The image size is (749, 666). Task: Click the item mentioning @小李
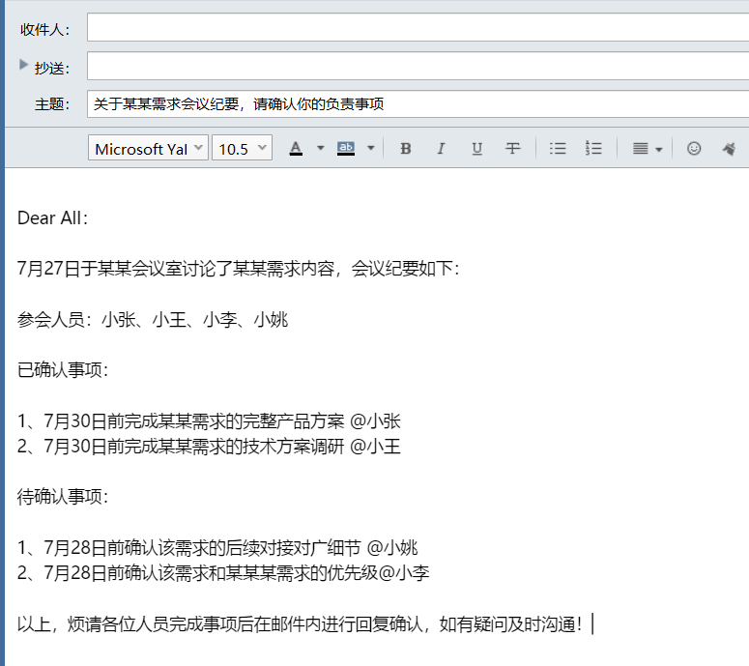(x=223, y=573)
